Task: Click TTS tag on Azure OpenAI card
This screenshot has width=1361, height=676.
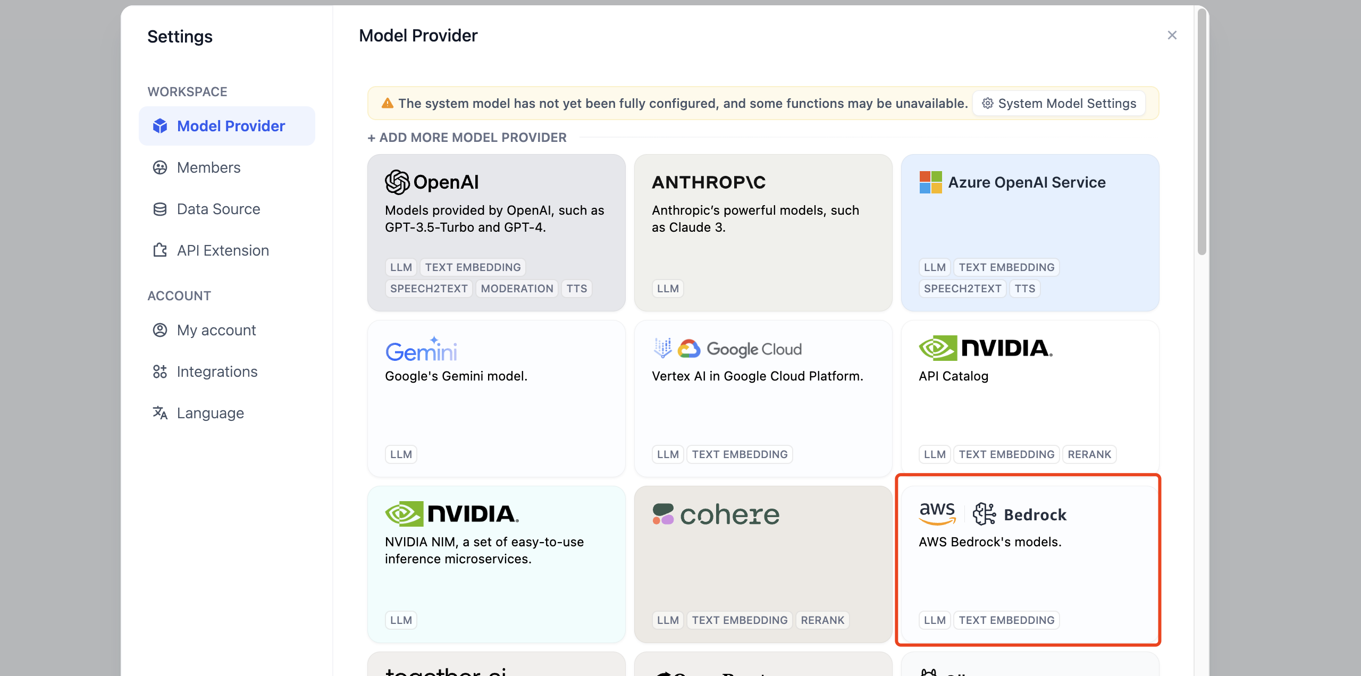Action: 1024,289
